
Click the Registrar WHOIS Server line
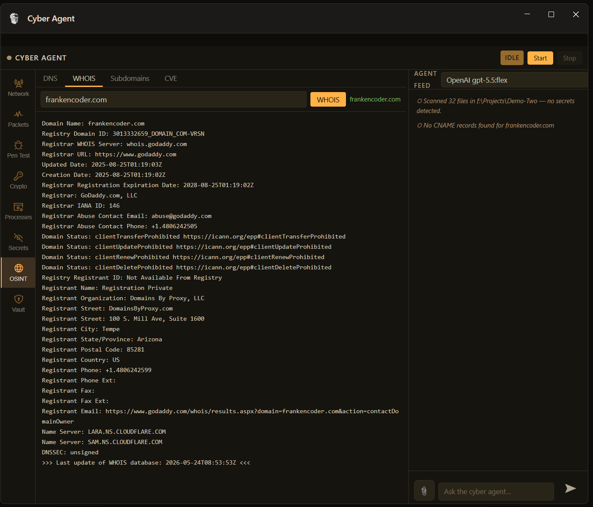pyautogui.click(x=114, y=144)
